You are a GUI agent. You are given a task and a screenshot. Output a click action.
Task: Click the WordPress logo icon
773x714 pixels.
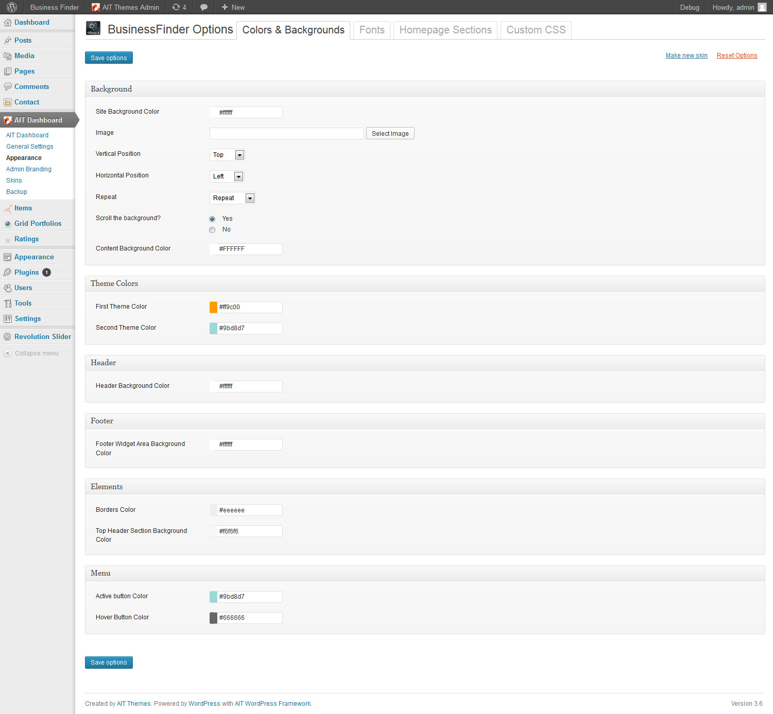pyautogui.click(x=12, y=7)
